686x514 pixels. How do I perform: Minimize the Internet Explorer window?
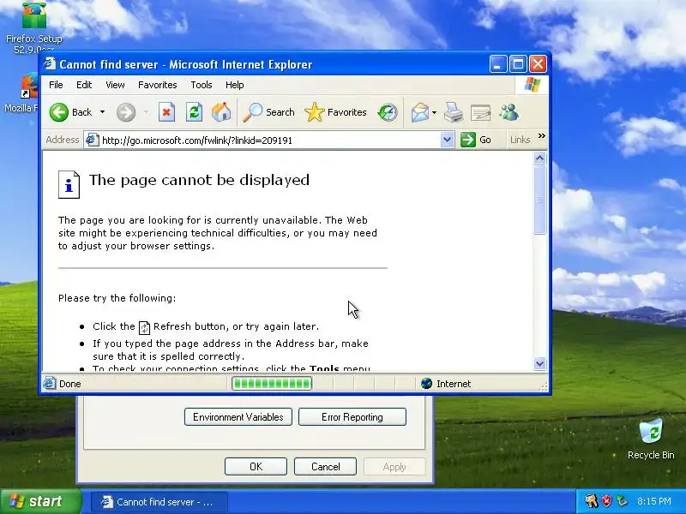click(498, 64)
